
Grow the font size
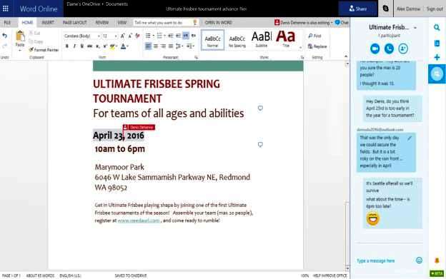[x=123, y=36]
